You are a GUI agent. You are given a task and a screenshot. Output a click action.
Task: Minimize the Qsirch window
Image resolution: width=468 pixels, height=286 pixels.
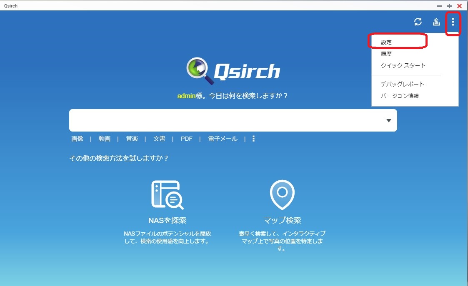pos(439,6)
